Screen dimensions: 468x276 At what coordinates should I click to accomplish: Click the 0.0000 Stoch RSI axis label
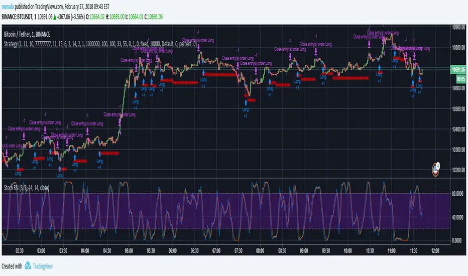click(457, 240)
